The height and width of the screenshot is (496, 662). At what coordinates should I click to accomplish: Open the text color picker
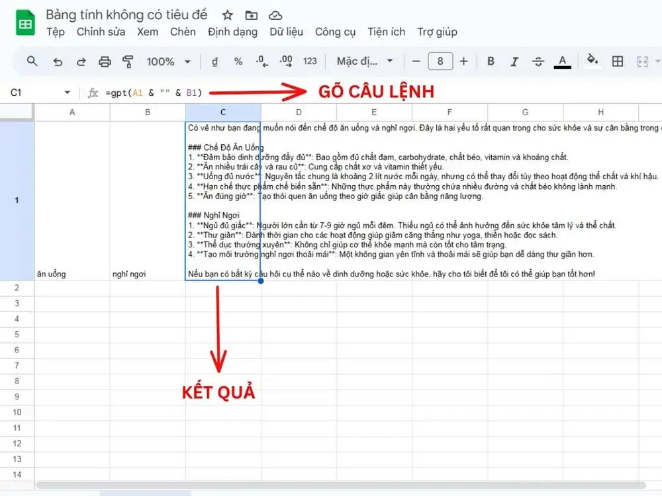[x=562, y=62]
